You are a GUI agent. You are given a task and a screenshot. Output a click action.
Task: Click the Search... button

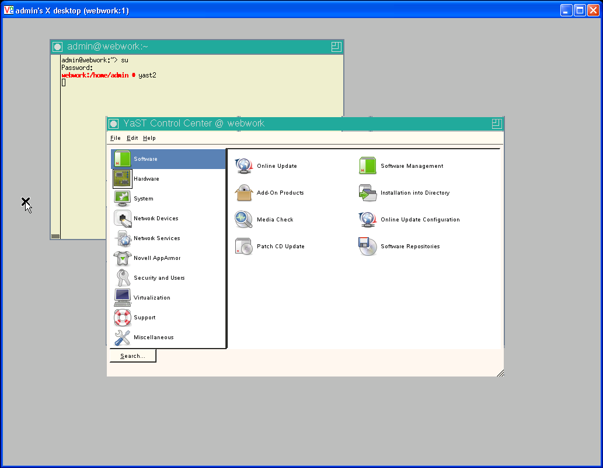point(133,356)
